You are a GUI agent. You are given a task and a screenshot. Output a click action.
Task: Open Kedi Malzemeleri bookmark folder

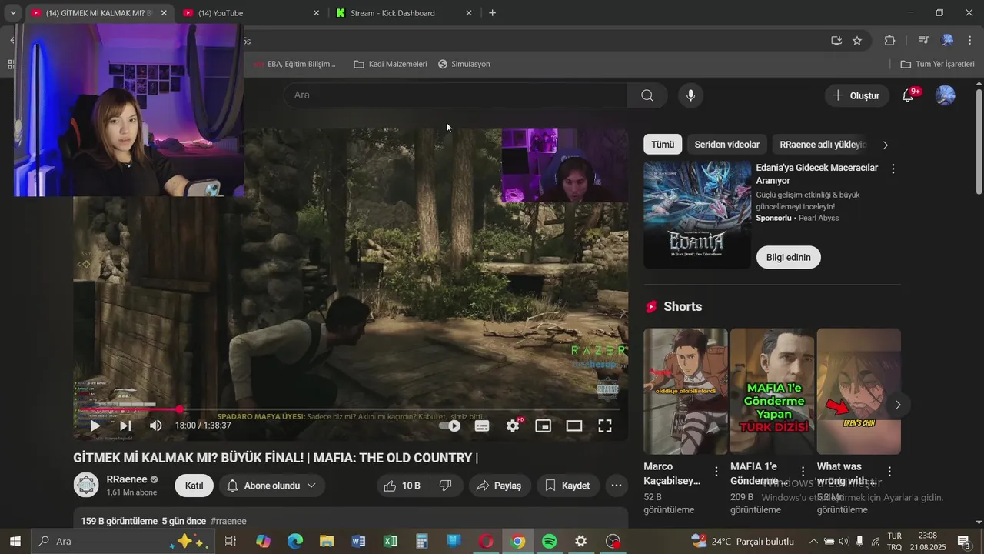[390, 64]
